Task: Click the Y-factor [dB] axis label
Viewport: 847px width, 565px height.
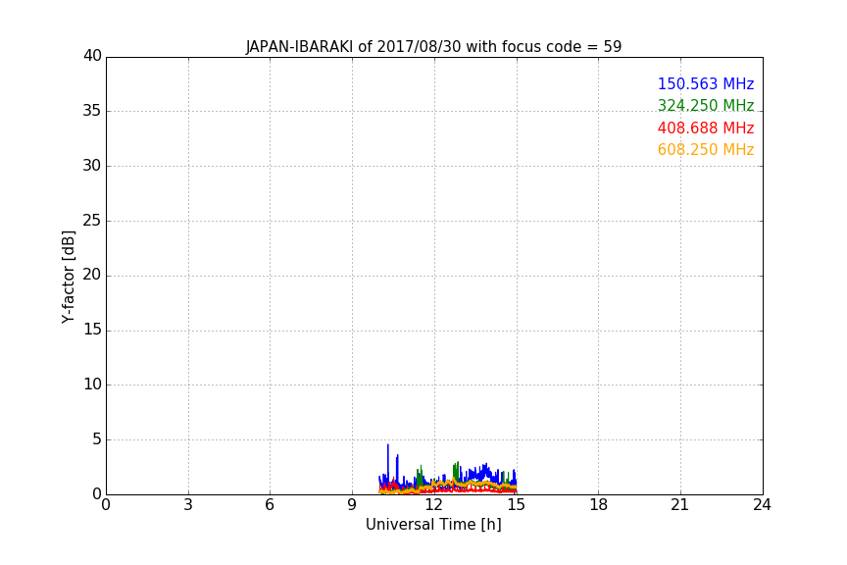Action: pyautogui.click(x=68, y=277)
